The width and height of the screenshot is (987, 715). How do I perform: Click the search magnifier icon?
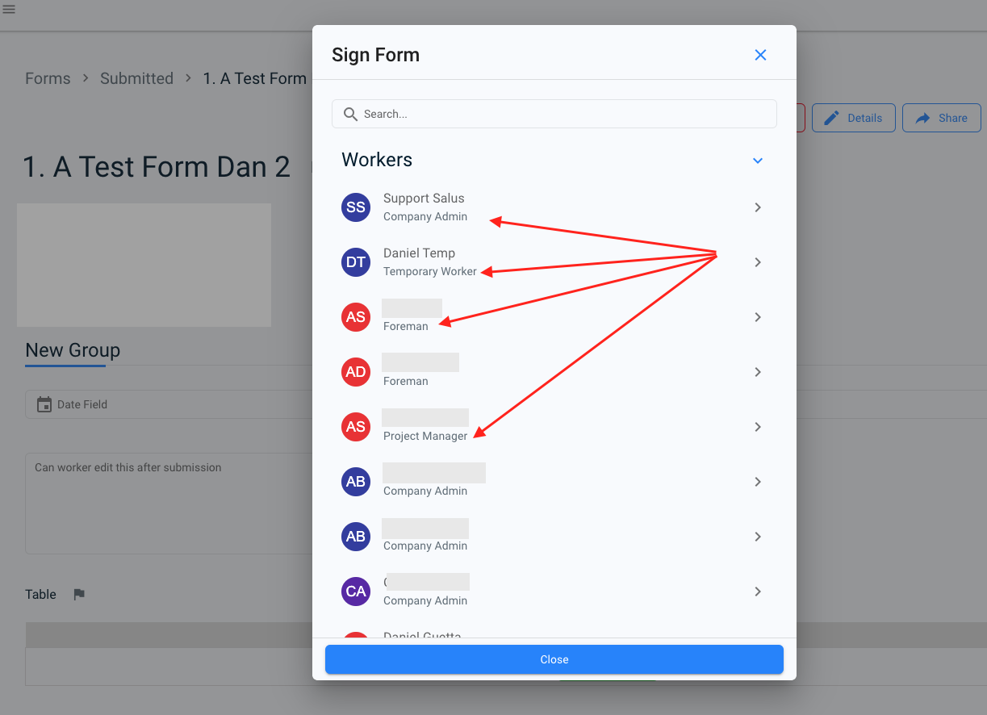coord(350,114)
